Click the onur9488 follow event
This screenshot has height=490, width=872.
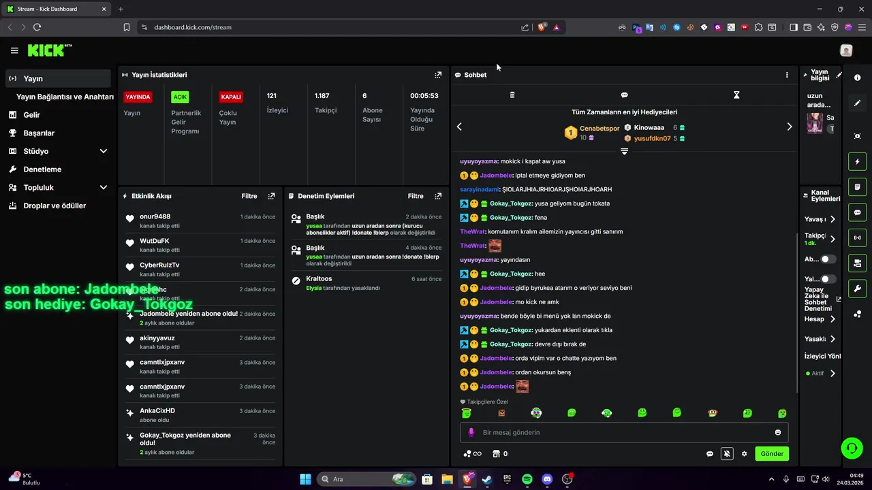pos(200,220)
